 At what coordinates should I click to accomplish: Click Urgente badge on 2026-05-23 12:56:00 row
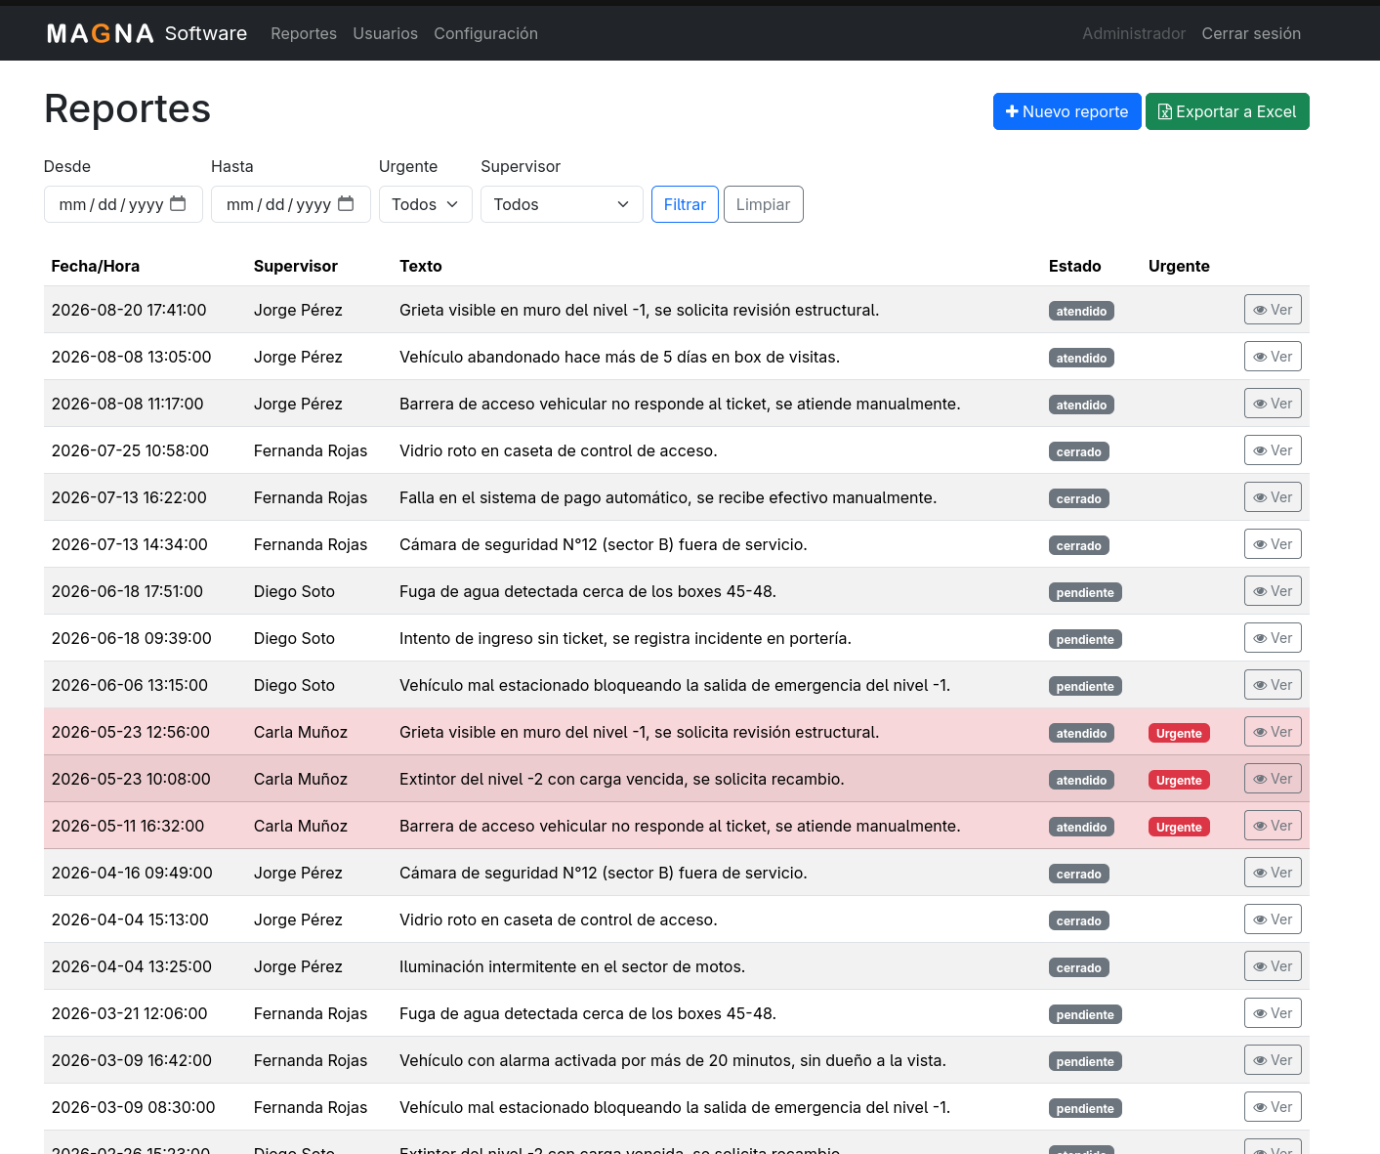[1179, 733]
